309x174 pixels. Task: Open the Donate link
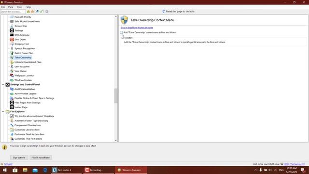(x=8, y=164)
